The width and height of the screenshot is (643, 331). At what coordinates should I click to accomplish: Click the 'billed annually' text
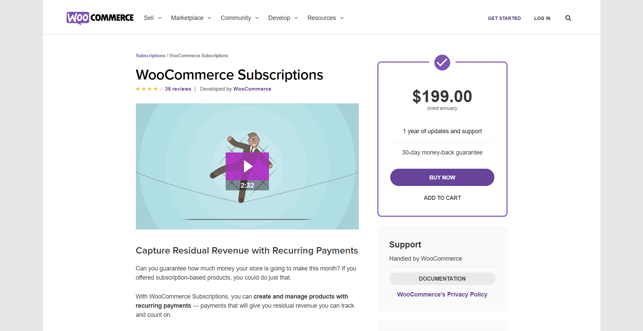(x=442, y=108)
